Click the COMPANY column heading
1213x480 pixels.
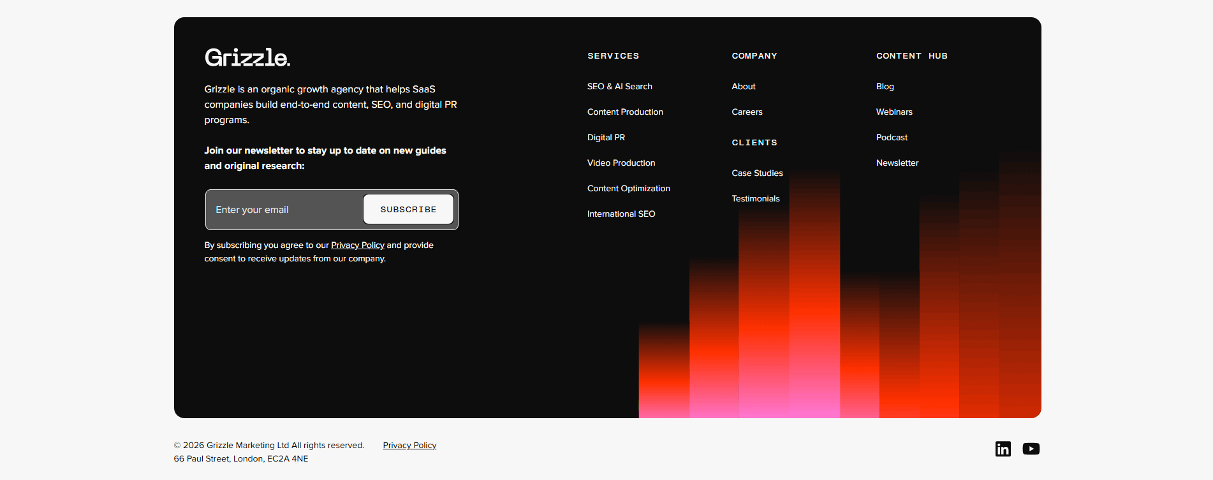(754, 55)
